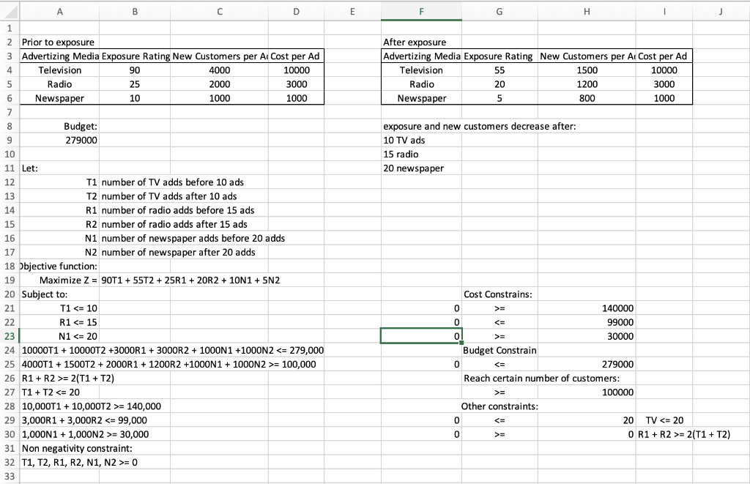Screen dimensions: 750x484
Task: Select row 1 using its row header
Action: [x=7, y=28]
